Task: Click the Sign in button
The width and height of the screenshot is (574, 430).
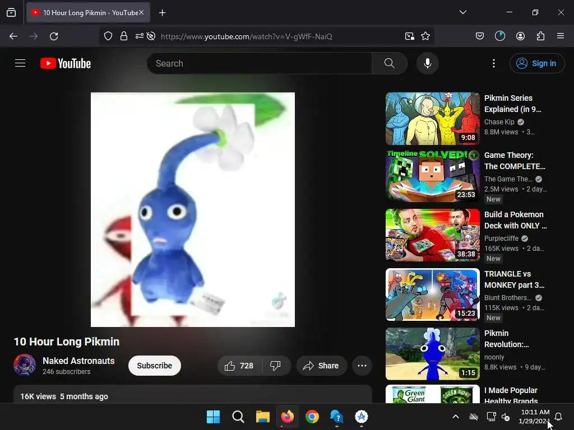Action: pyautogui.click(x=536, y=63)
